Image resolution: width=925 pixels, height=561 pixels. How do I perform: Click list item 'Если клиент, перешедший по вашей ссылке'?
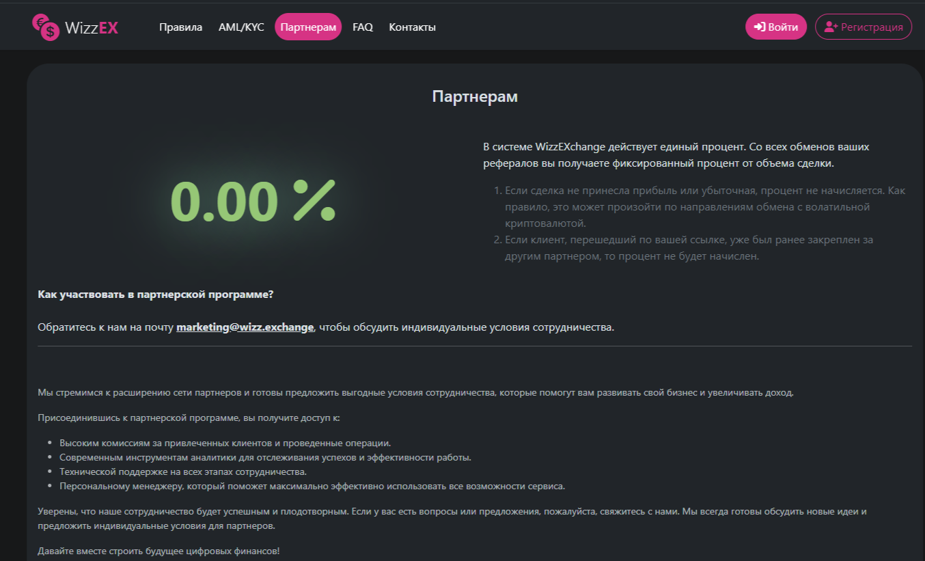tap(689, 249)
